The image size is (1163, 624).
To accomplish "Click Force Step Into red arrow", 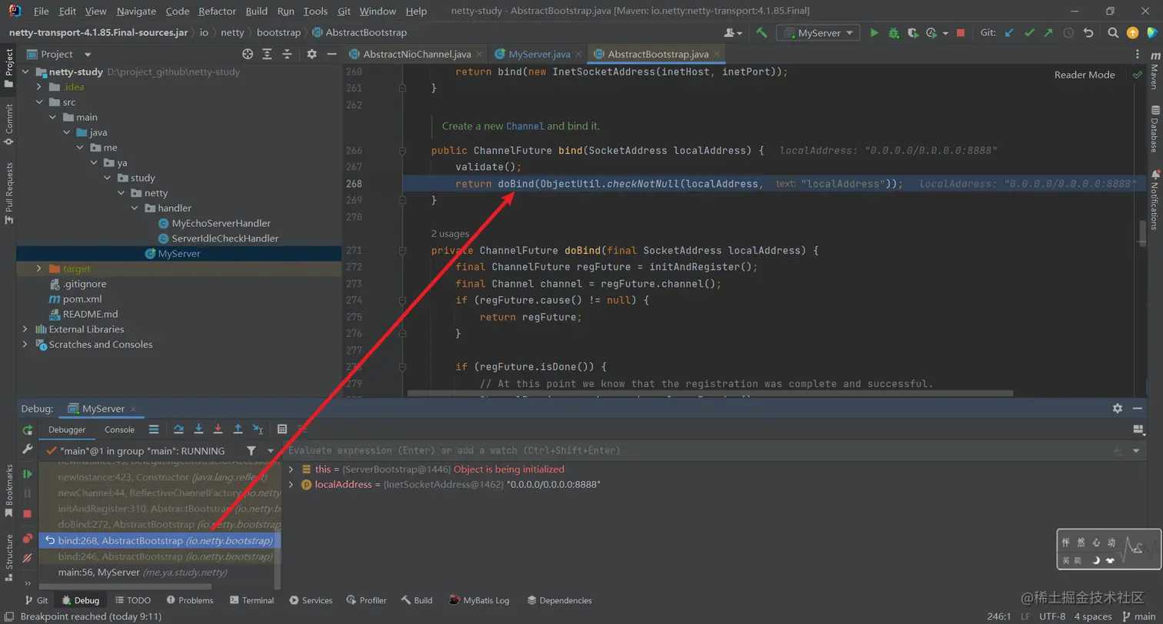I will coord(218,429).
